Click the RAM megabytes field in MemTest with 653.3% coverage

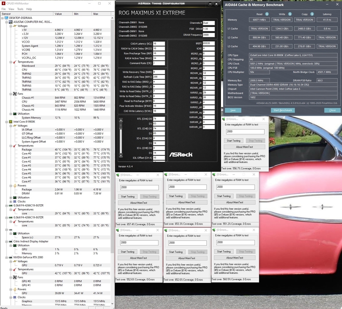[x=188, y=187]
